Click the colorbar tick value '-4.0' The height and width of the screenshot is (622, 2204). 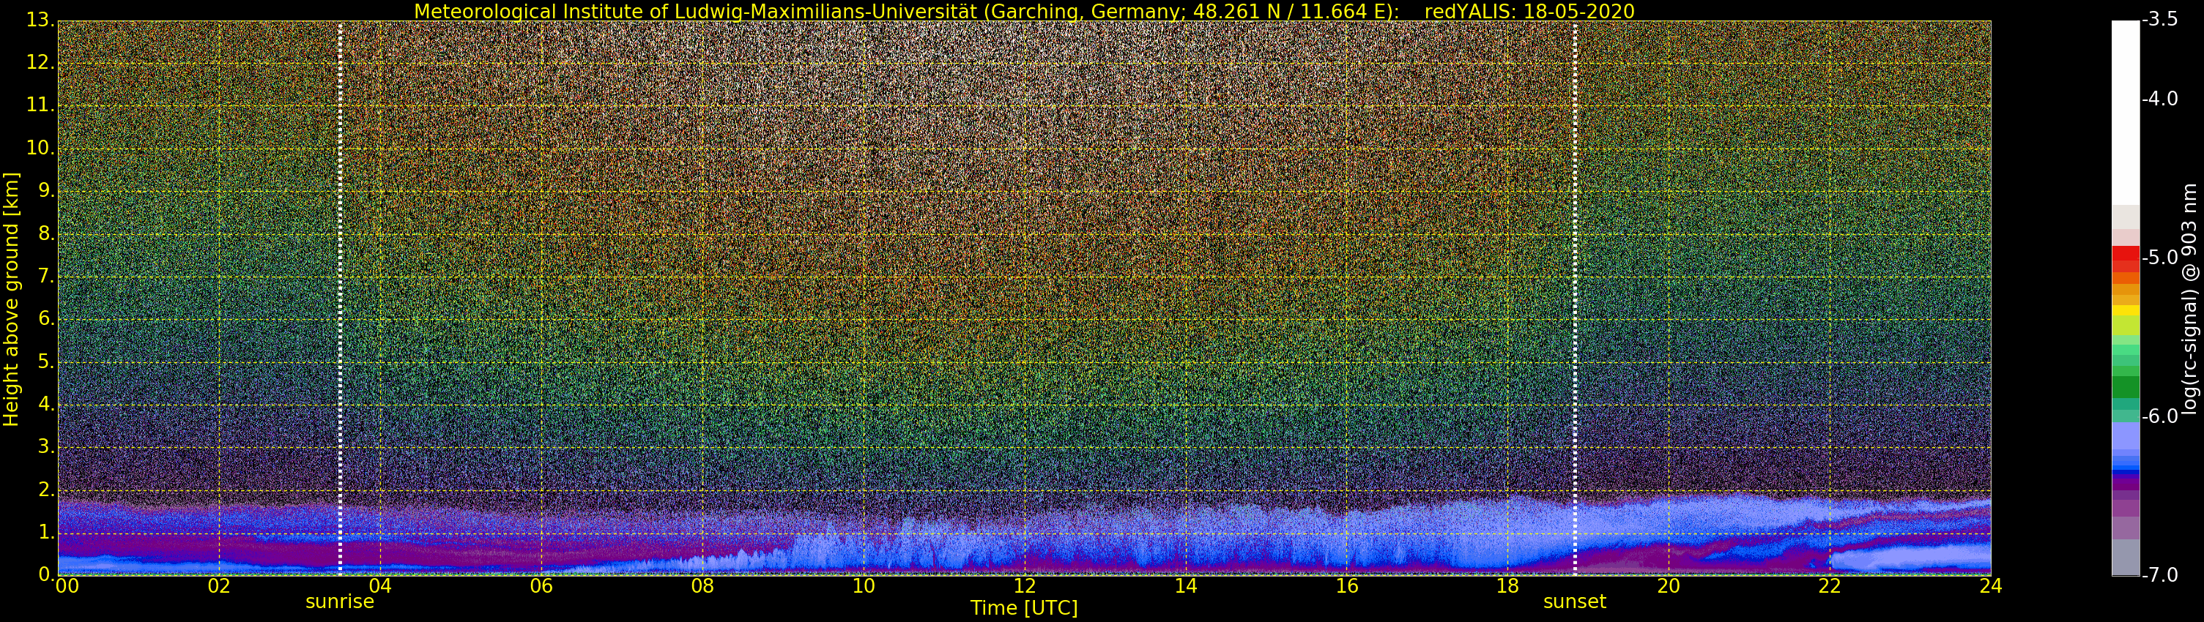pyautogui.click(x=2160, y=98)
